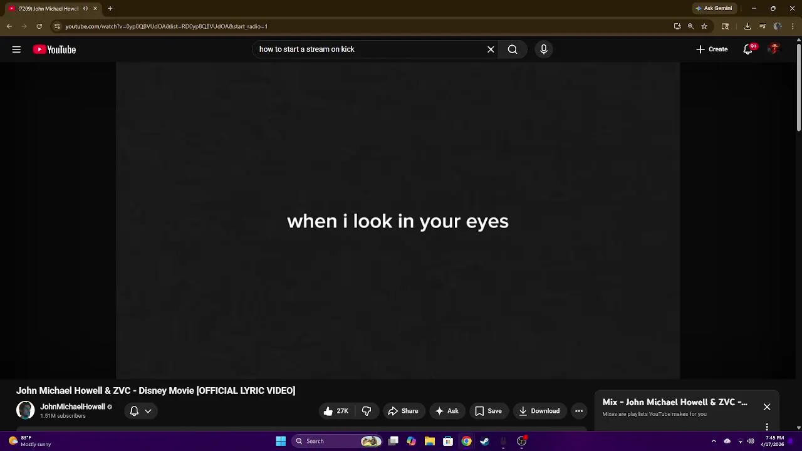
Task: Open Copilot from taskbar
Action: 411,441
